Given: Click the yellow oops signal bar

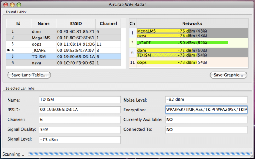Looking at the screenshot, I should click(172, 62).
